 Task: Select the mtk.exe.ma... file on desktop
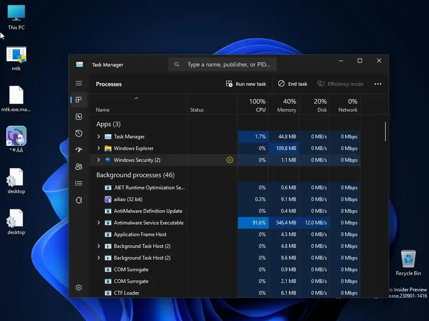coord(16,99)
